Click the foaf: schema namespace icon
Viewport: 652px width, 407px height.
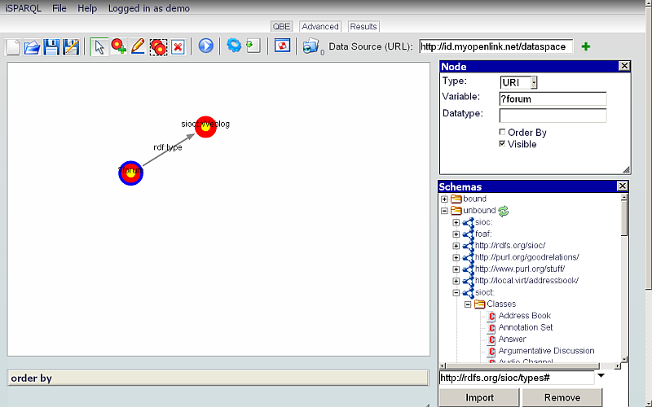point(468,234)
